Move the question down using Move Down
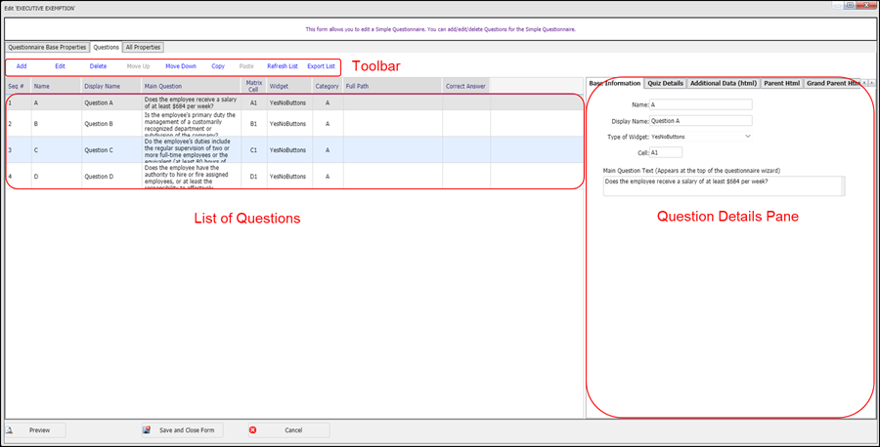The width and height of the screenshot is (880, 447). [x=181, y=66]
